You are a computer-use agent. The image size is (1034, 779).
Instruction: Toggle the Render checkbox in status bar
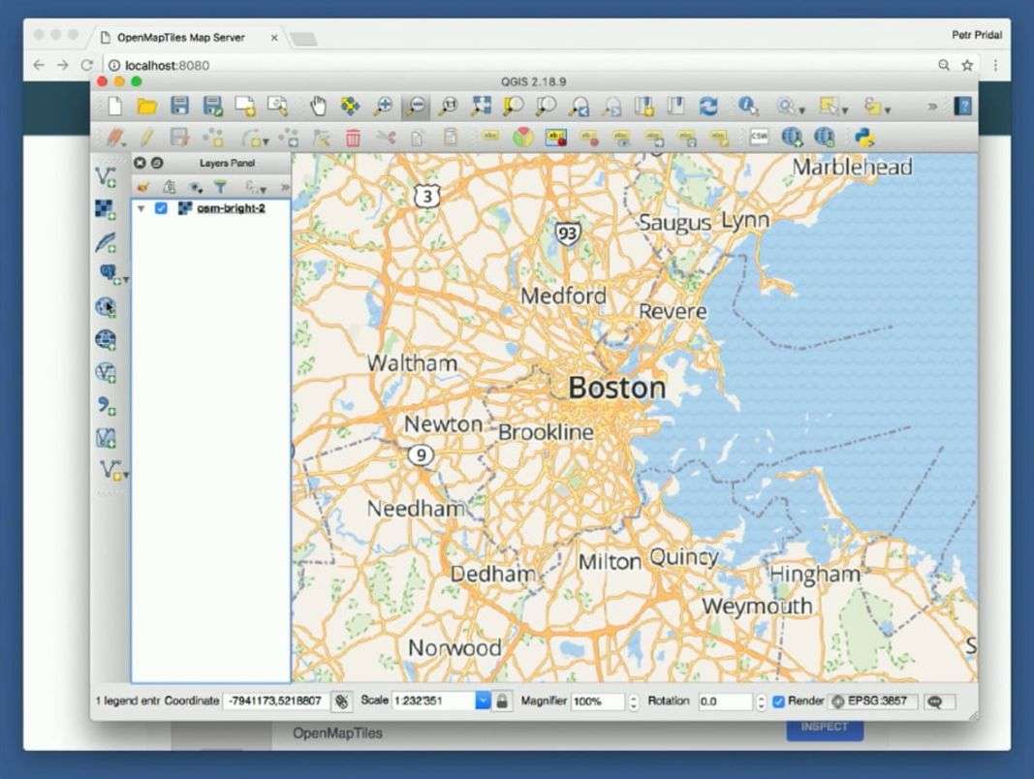778,701
